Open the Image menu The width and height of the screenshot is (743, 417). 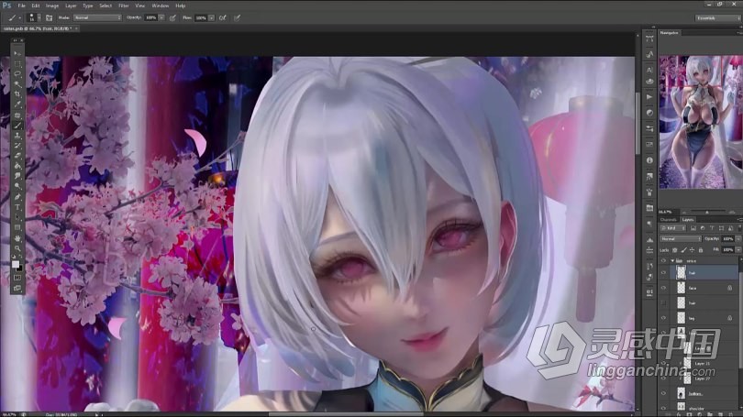click(x=52, y=5)
